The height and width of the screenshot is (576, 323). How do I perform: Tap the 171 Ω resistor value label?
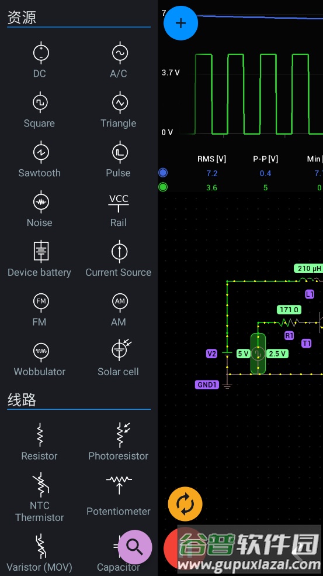click(x=289, y=310)
